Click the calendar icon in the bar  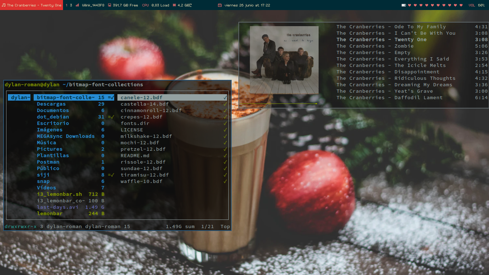[x=220, y=5]
